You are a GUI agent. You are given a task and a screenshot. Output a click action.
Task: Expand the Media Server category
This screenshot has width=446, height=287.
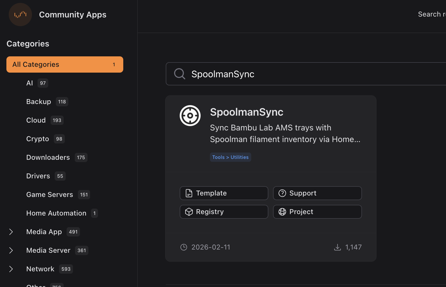point(11,250)
